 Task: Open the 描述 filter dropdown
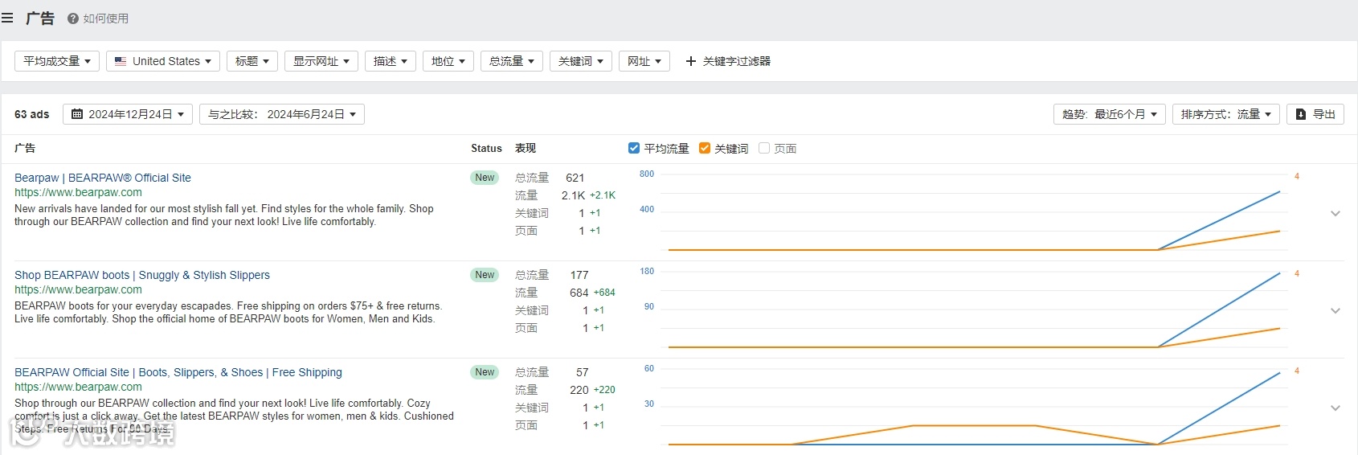coord(391,61)
